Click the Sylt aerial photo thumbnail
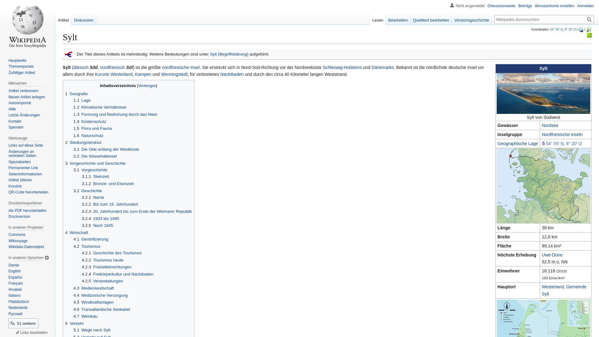This screenshot has height=337, width=599. pyautogui.click(x=543, y=93)
